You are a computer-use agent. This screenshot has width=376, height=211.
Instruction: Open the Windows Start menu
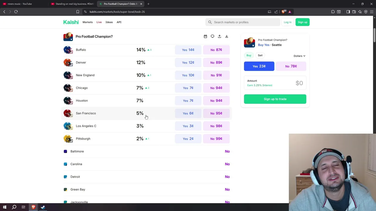tap(5, 207)
